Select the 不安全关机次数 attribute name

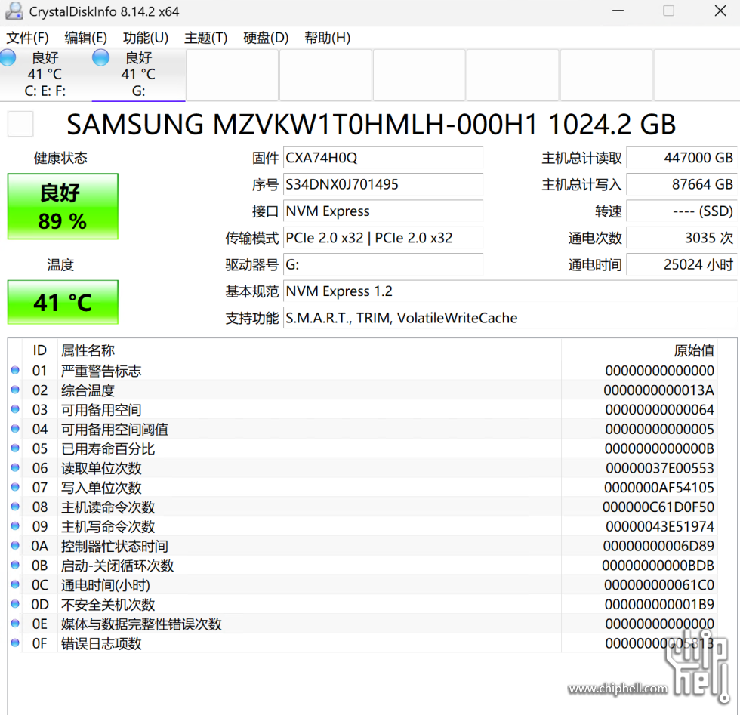point(107,605)
